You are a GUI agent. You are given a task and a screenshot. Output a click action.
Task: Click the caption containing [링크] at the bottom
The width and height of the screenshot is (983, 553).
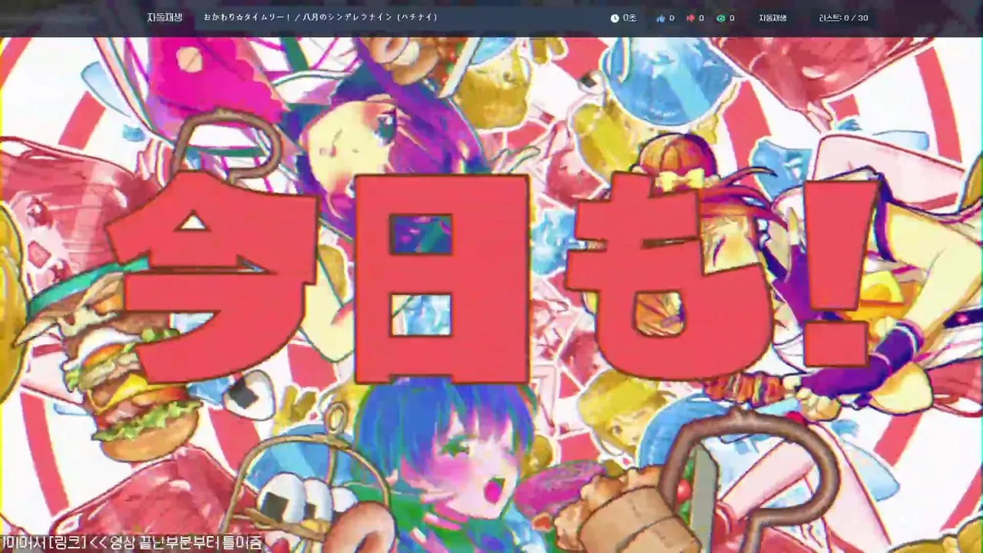tap(131, 543)
